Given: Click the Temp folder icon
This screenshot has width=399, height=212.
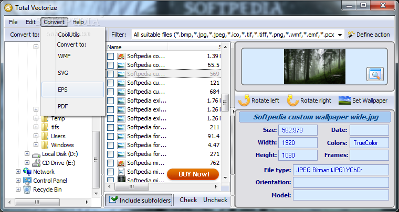Looking at the screenshot, I should 45,118.
